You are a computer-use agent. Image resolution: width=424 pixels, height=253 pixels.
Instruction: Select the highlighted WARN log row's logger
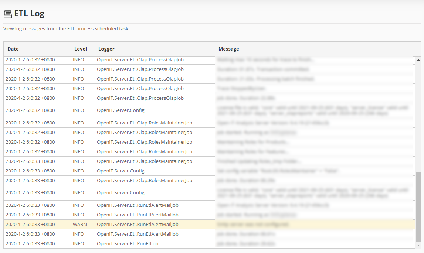(138, 224)
